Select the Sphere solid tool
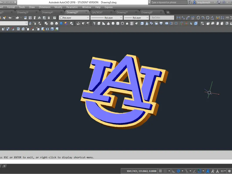This screenshot has height=174, width=232. point(113,23)
